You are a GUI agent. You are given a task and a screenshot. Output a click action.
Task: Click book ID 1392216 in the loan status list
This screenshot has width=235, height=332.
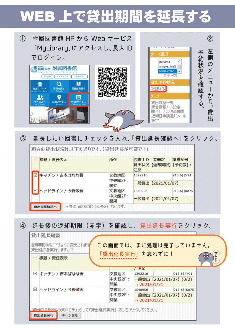(x=141, y=175)
